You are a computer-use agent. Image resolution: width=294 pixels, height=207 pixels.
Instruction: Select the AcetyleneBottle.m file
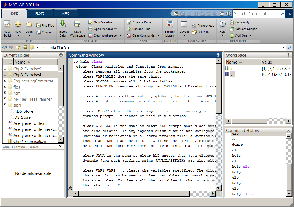pos(30,123)
